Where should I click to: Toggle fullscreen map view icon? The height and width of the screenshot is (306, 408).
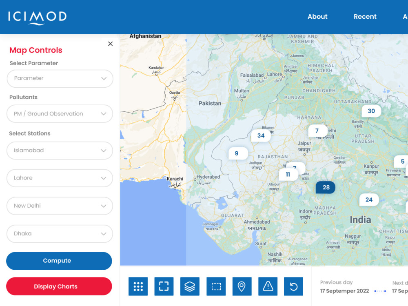164,286
